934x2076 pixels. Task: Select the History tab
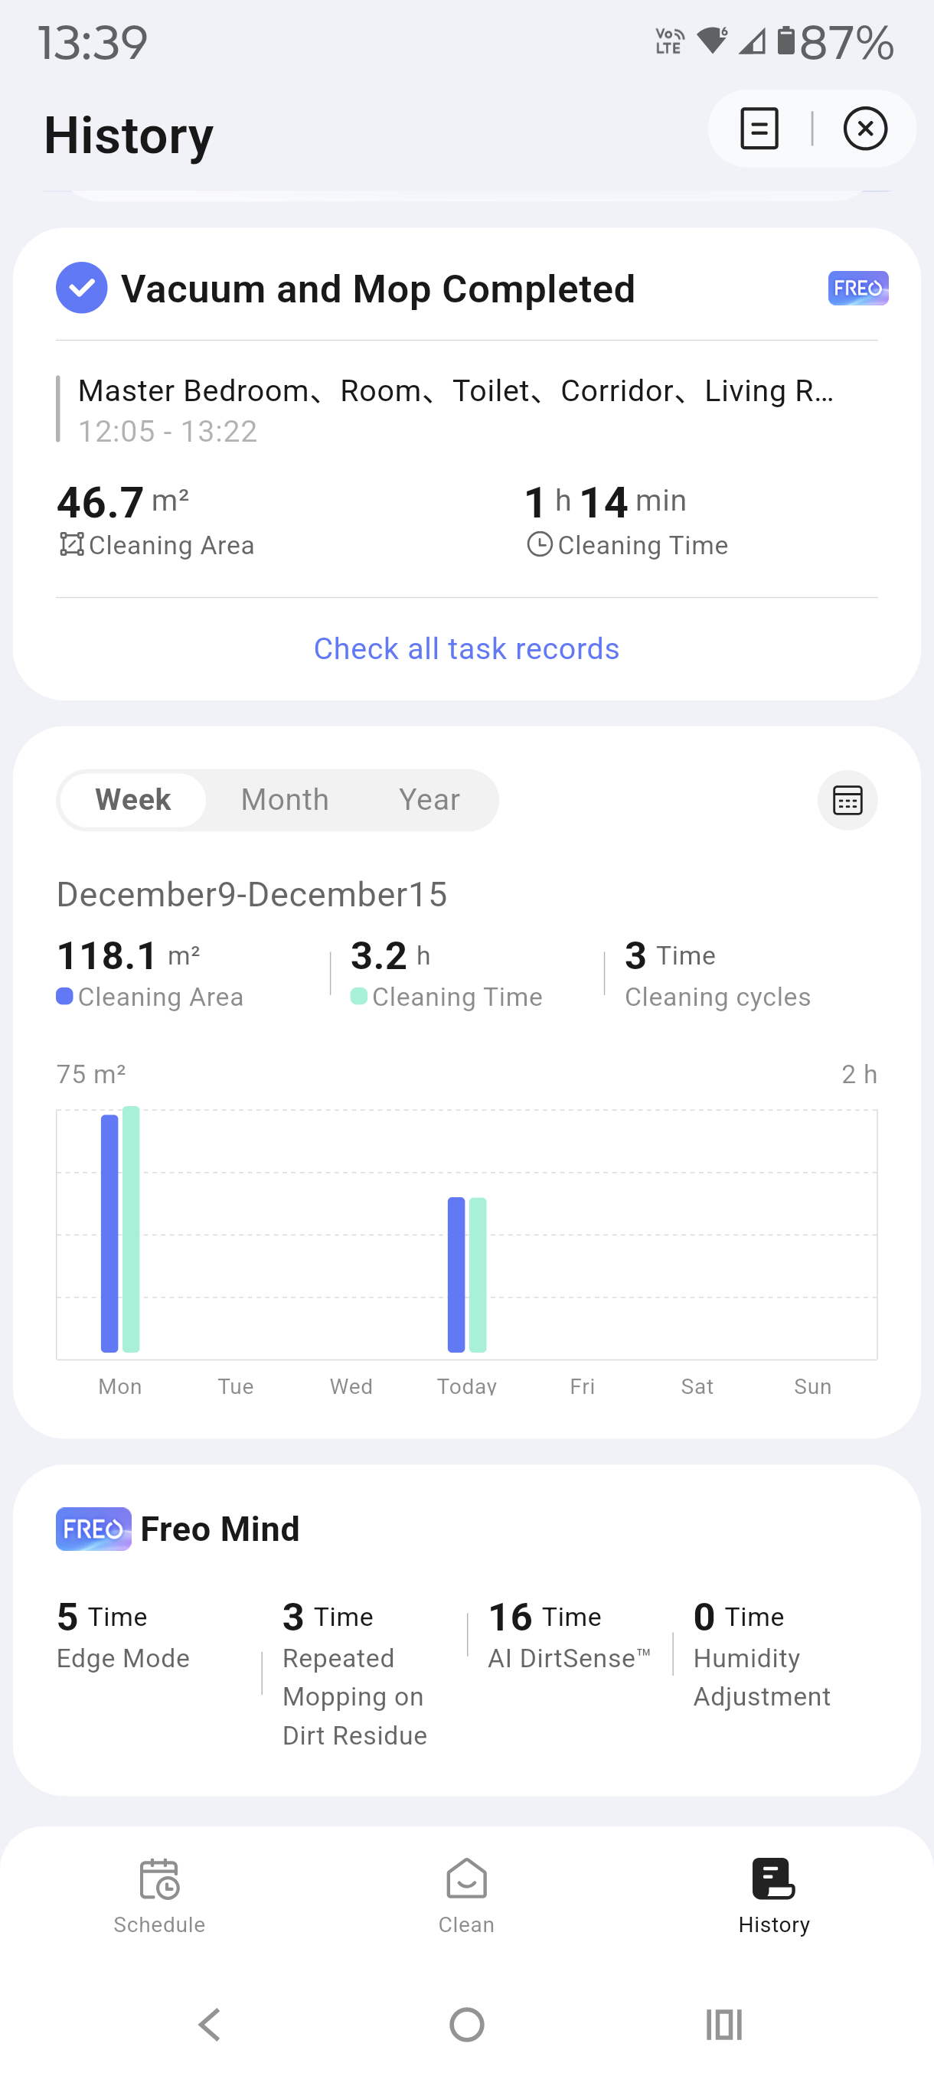coord(774,1895)
